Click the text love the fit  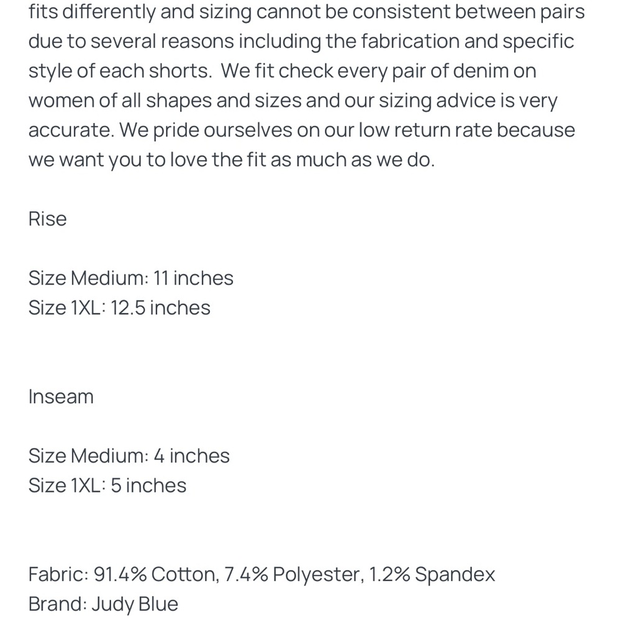coord(218,160)
